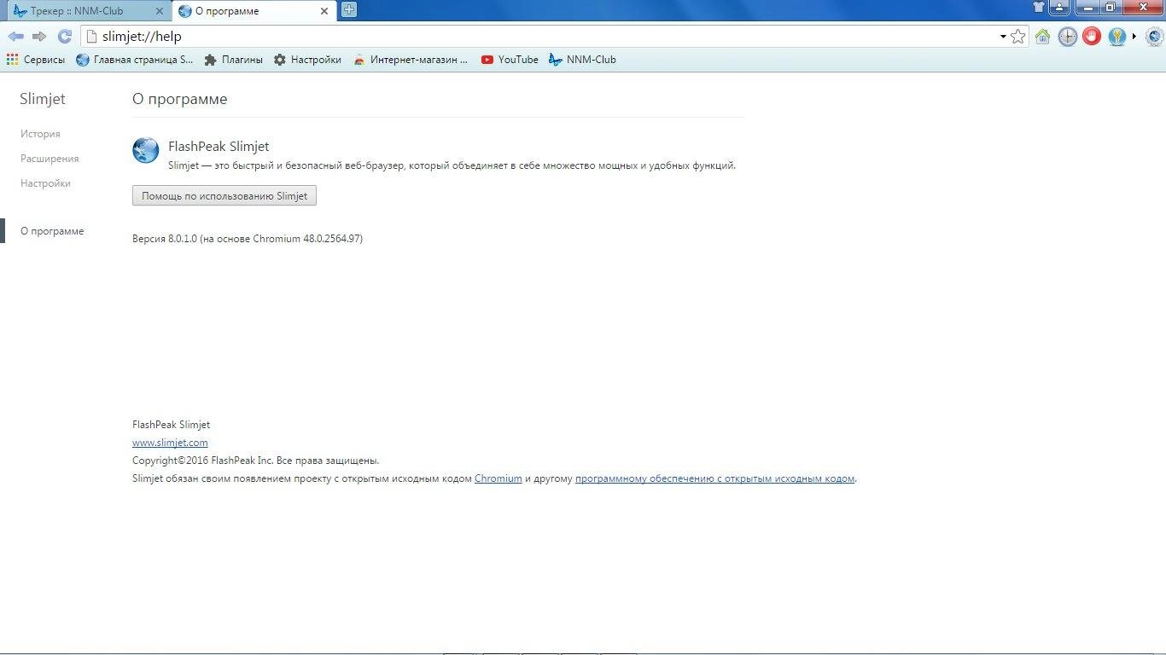The height and width of the screenshot is (655, 1166).
Task: Open the Главная страница S... bookmark
Action: 135,60
